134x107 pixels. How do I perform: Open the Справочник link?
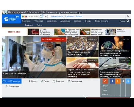pos(14,86)
